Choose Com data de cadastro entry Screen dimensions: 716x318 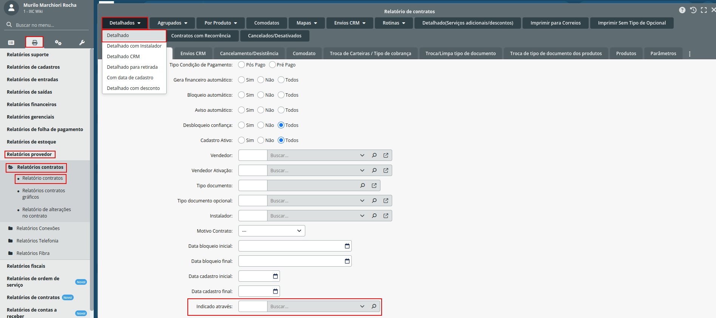[x=134, y=78]
